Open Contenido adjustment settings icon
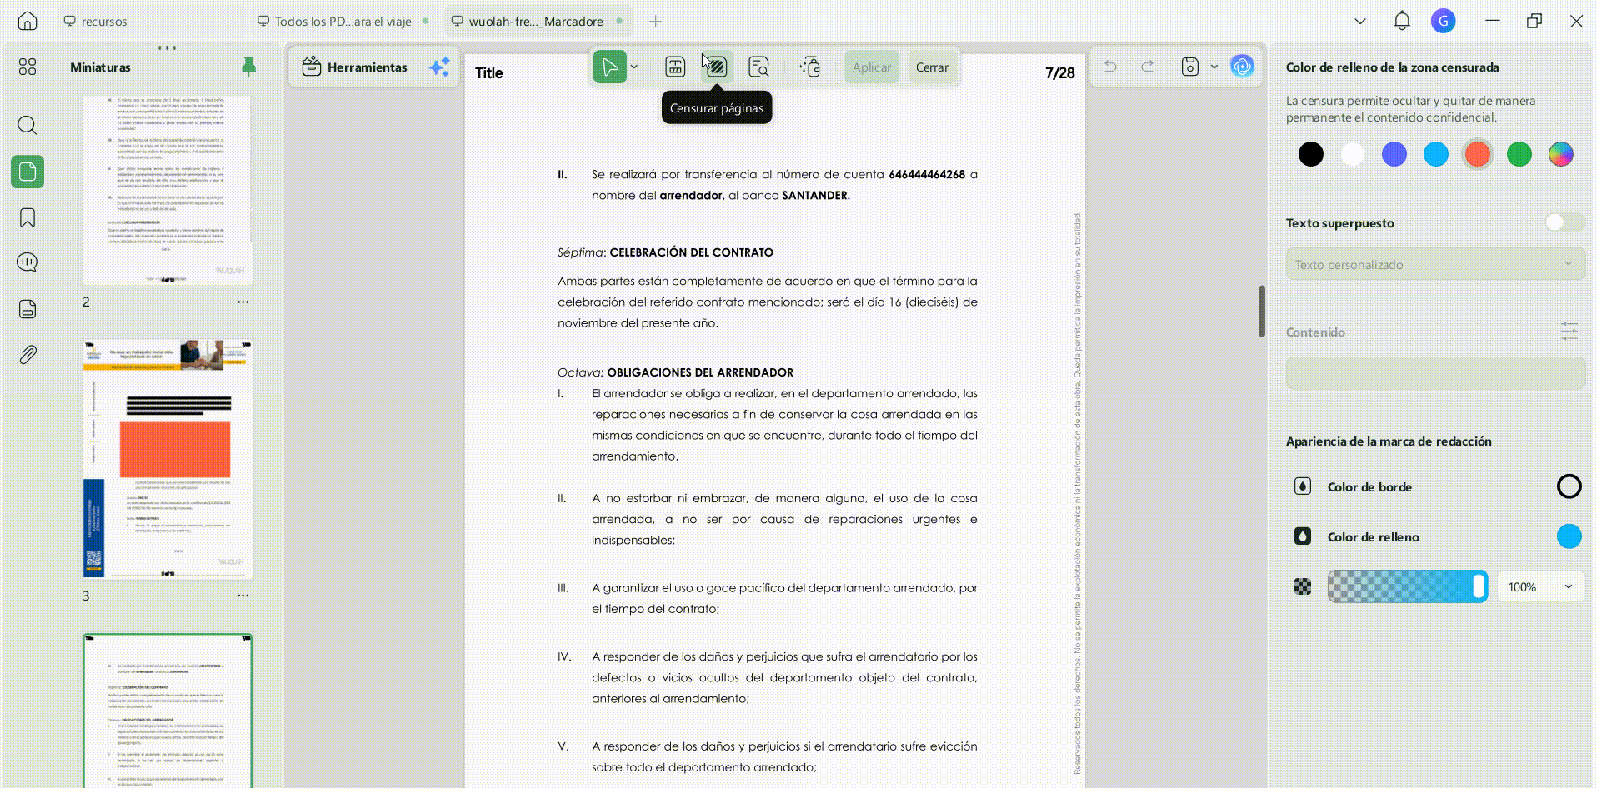 pyautogui.click(x=1569, y=332)
